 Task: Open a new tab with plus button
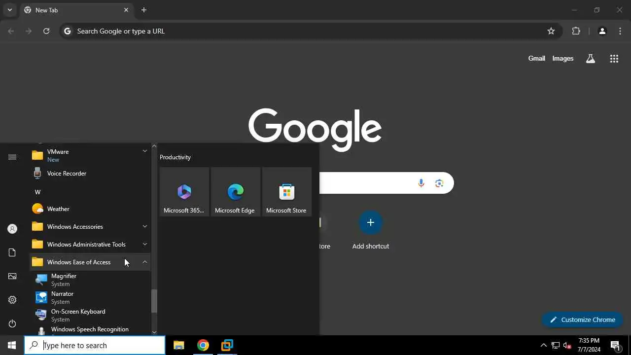click(144, 10)
